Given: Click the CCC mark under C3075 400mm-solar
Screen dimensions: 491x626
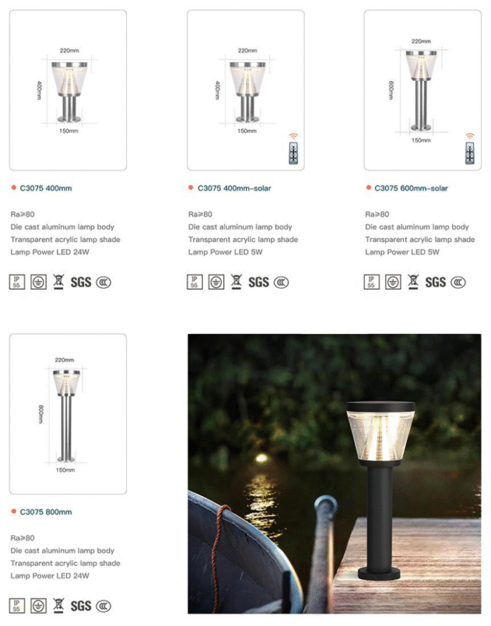Looking at the screenshot, I should pyautogui.click(x=281, y=283).
